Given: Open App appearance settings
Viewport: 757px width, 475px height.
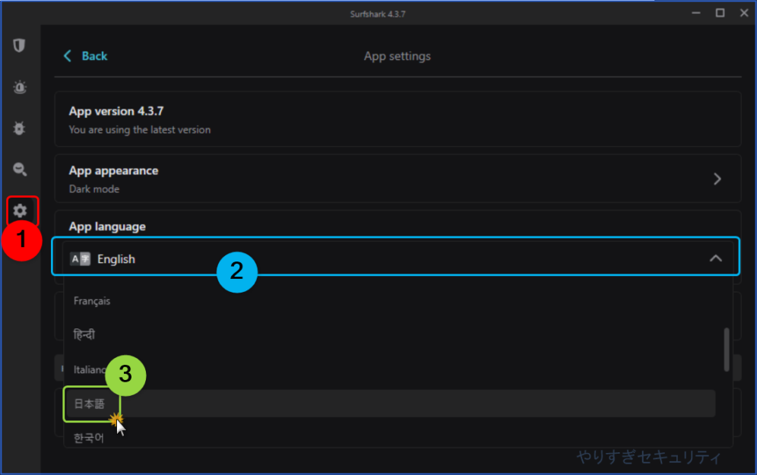Looking at the screenshot, I should (x=398, y=179).
